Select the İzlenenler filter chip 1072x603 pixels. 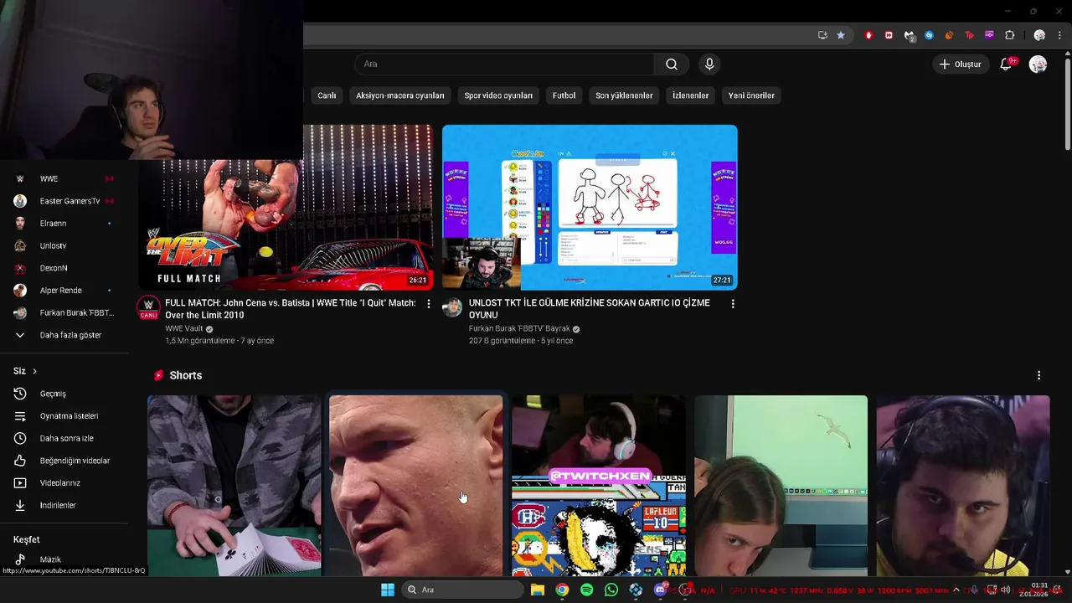tap(691, 95)
